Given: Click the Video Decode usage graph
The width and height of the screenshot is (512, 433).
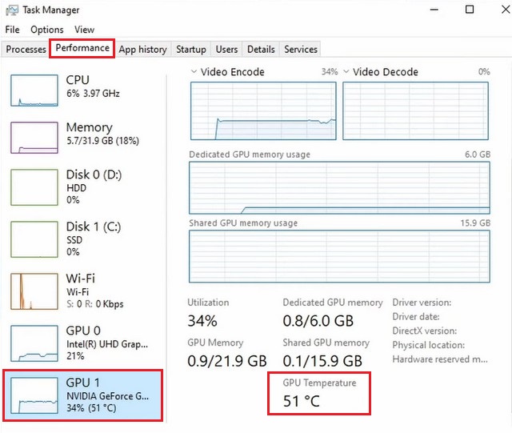Looking at the screenshot, I should coord(416,110).
